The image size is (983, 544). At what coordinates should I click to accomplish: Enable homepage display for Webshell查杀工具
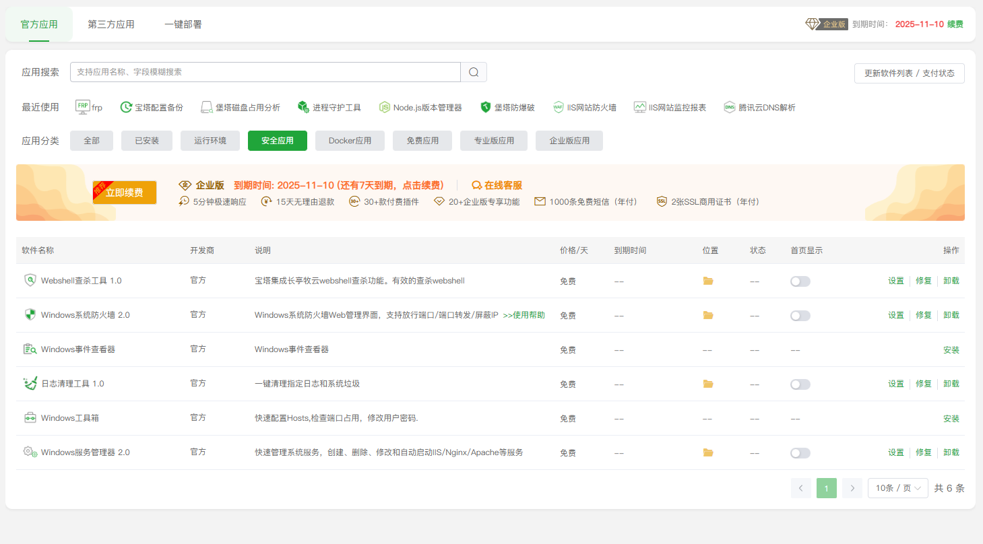(800, 281)
